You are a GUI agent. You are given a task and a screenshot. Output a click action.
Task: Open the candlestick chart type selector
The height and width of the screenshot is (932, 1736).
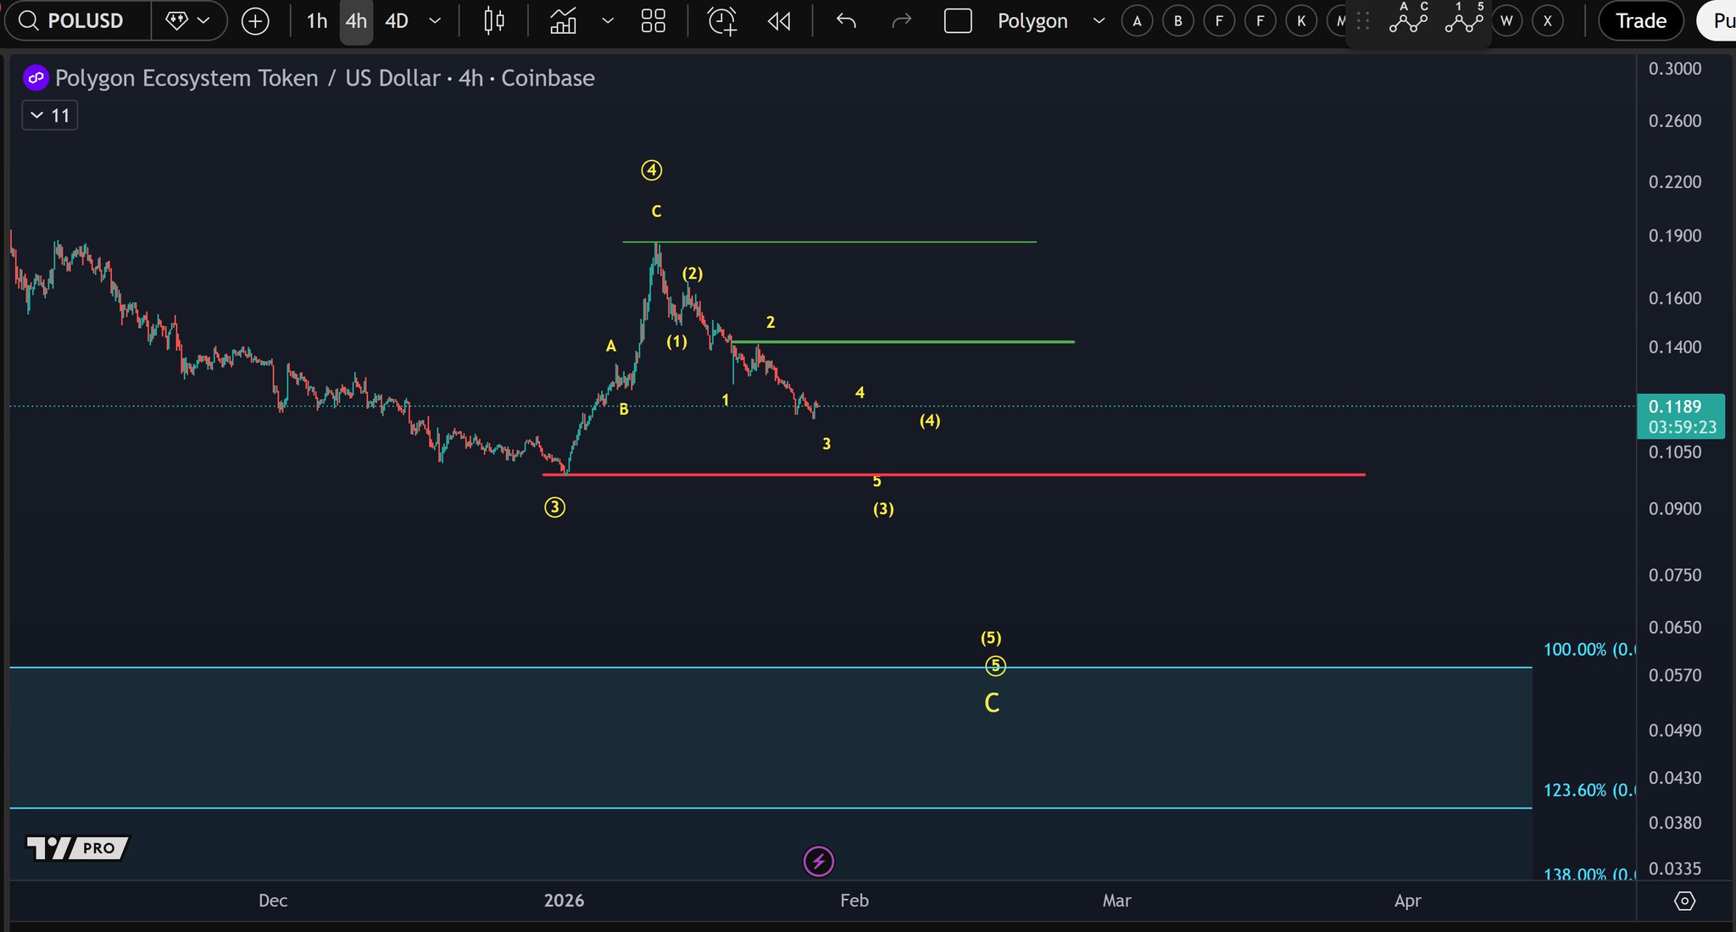click(494, 21)
